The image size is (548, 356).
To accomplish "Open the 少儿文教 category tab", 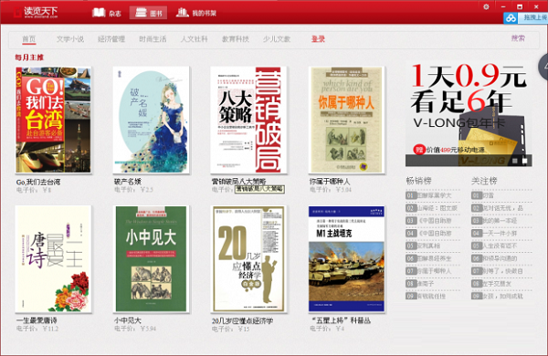I will (x=277, y=38).
